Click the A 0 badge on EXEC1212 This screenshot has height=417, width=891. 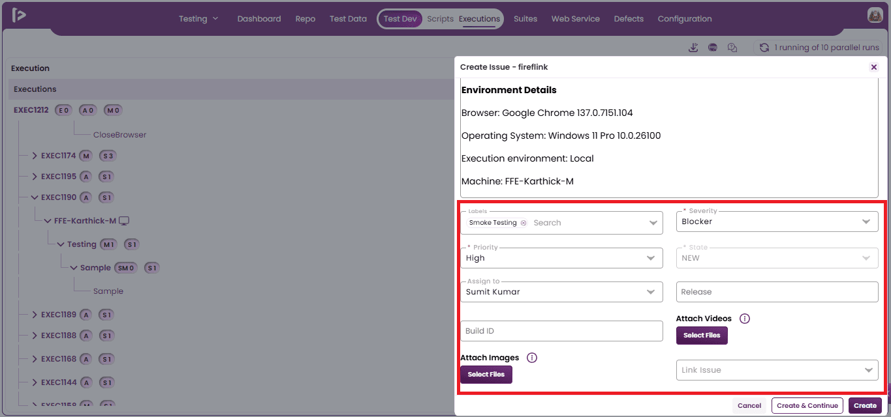[88, 110]
